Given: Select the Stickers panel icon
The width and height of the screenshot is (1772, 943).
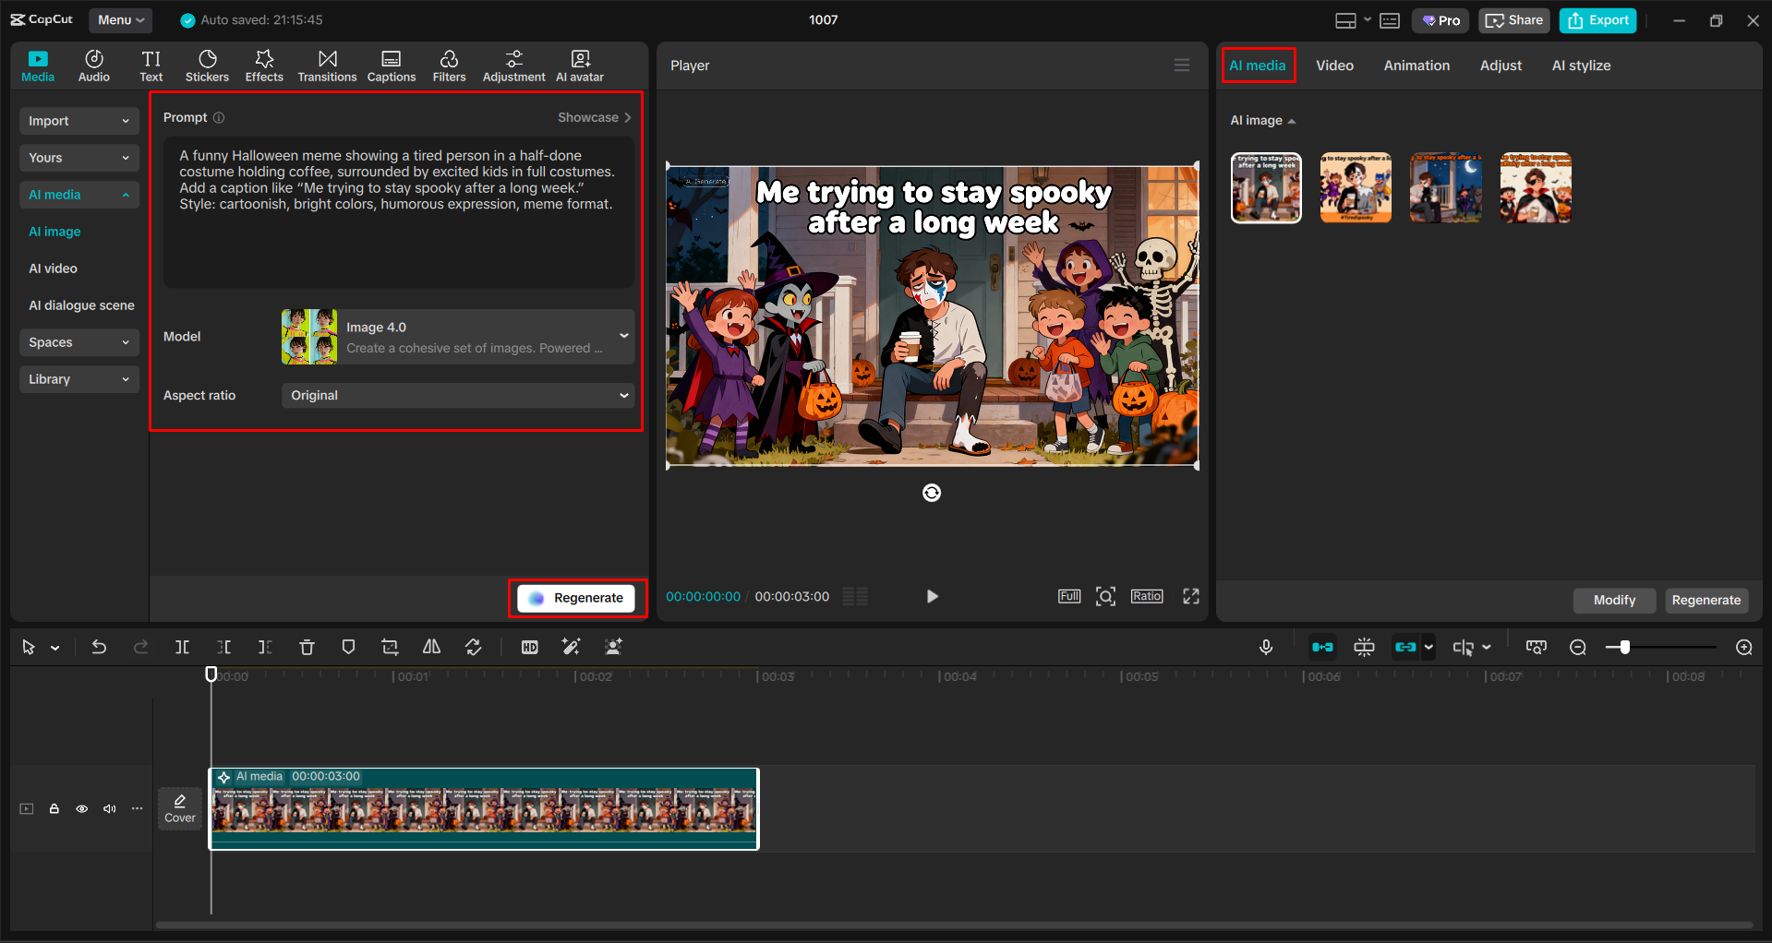Looking at the screenshot, I should pyautogui.click(x=207, y=65).
